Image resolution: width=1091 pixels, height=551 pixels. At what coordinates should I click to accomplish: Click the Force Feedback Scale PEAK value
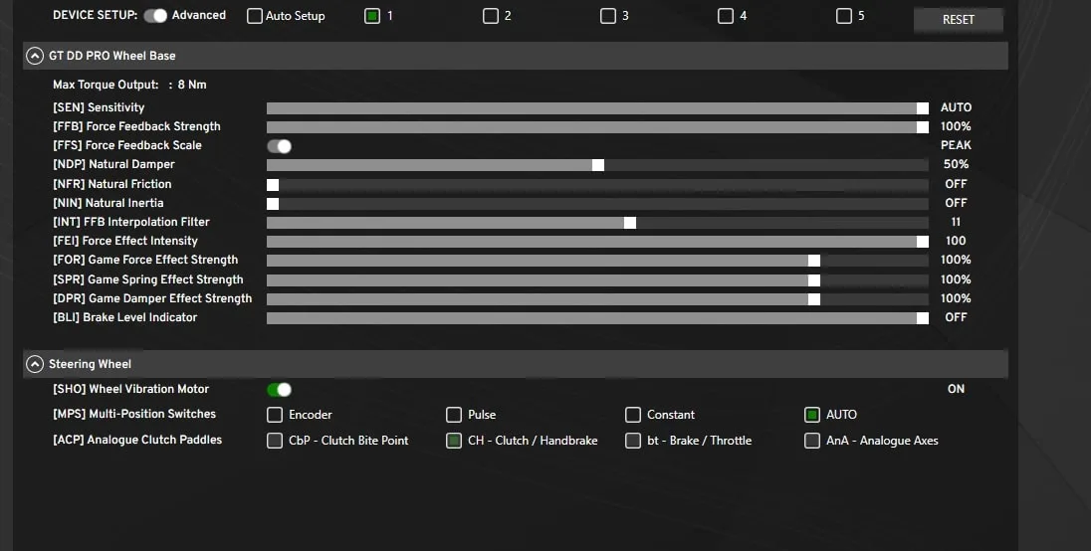coord(956,145)
